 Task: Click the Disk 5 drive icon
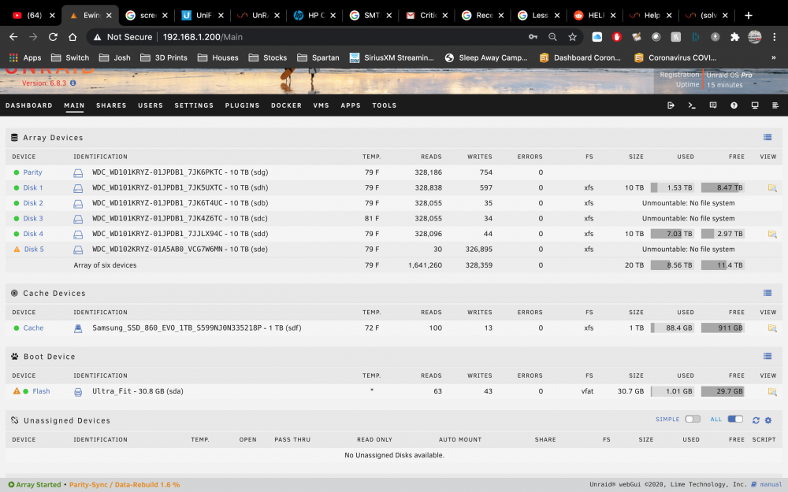(78, 250)
